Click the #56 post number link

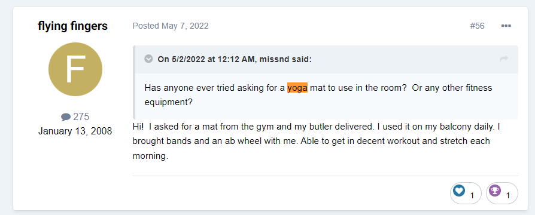click(x=477, y=26)
